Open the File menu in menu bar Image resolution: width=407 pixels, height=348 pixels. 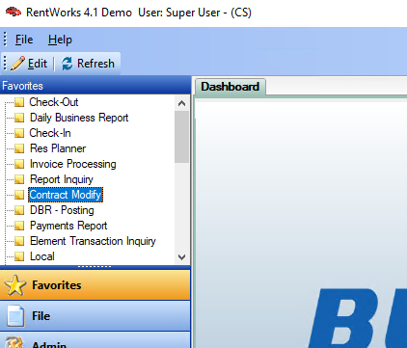click(x=24, y=40)
